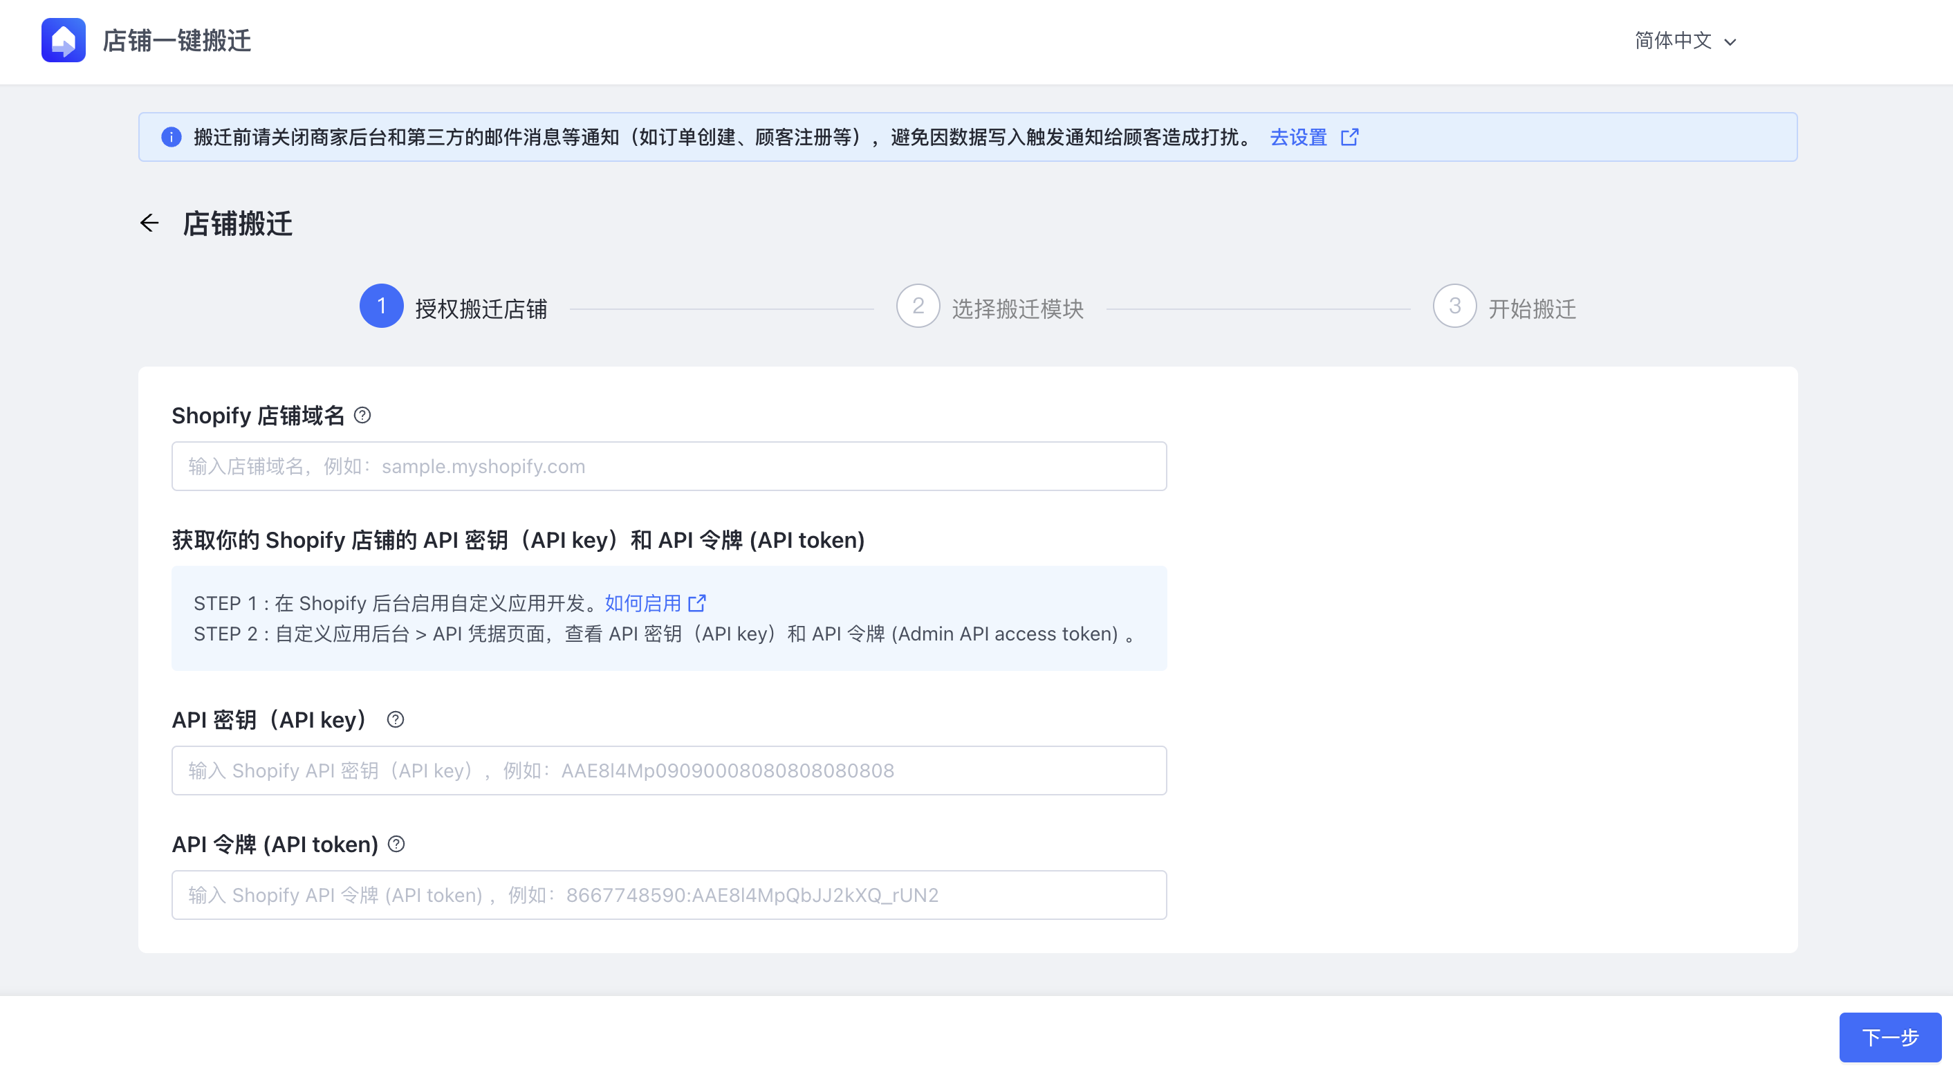Image resolution: width=1953 pixels, height=1079 pixels.
Task: Click the 下一步 button
Action: (1889, 1037)
